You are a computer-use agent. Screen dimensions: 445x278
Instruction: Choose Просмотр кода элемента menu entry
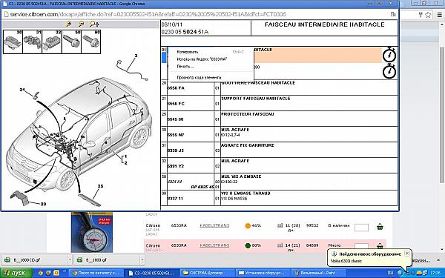coord(199,77)
